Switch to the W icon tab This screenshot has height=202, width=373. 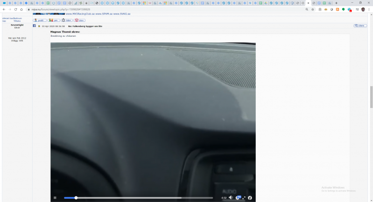pyautogui.click(x=150, y=3)
